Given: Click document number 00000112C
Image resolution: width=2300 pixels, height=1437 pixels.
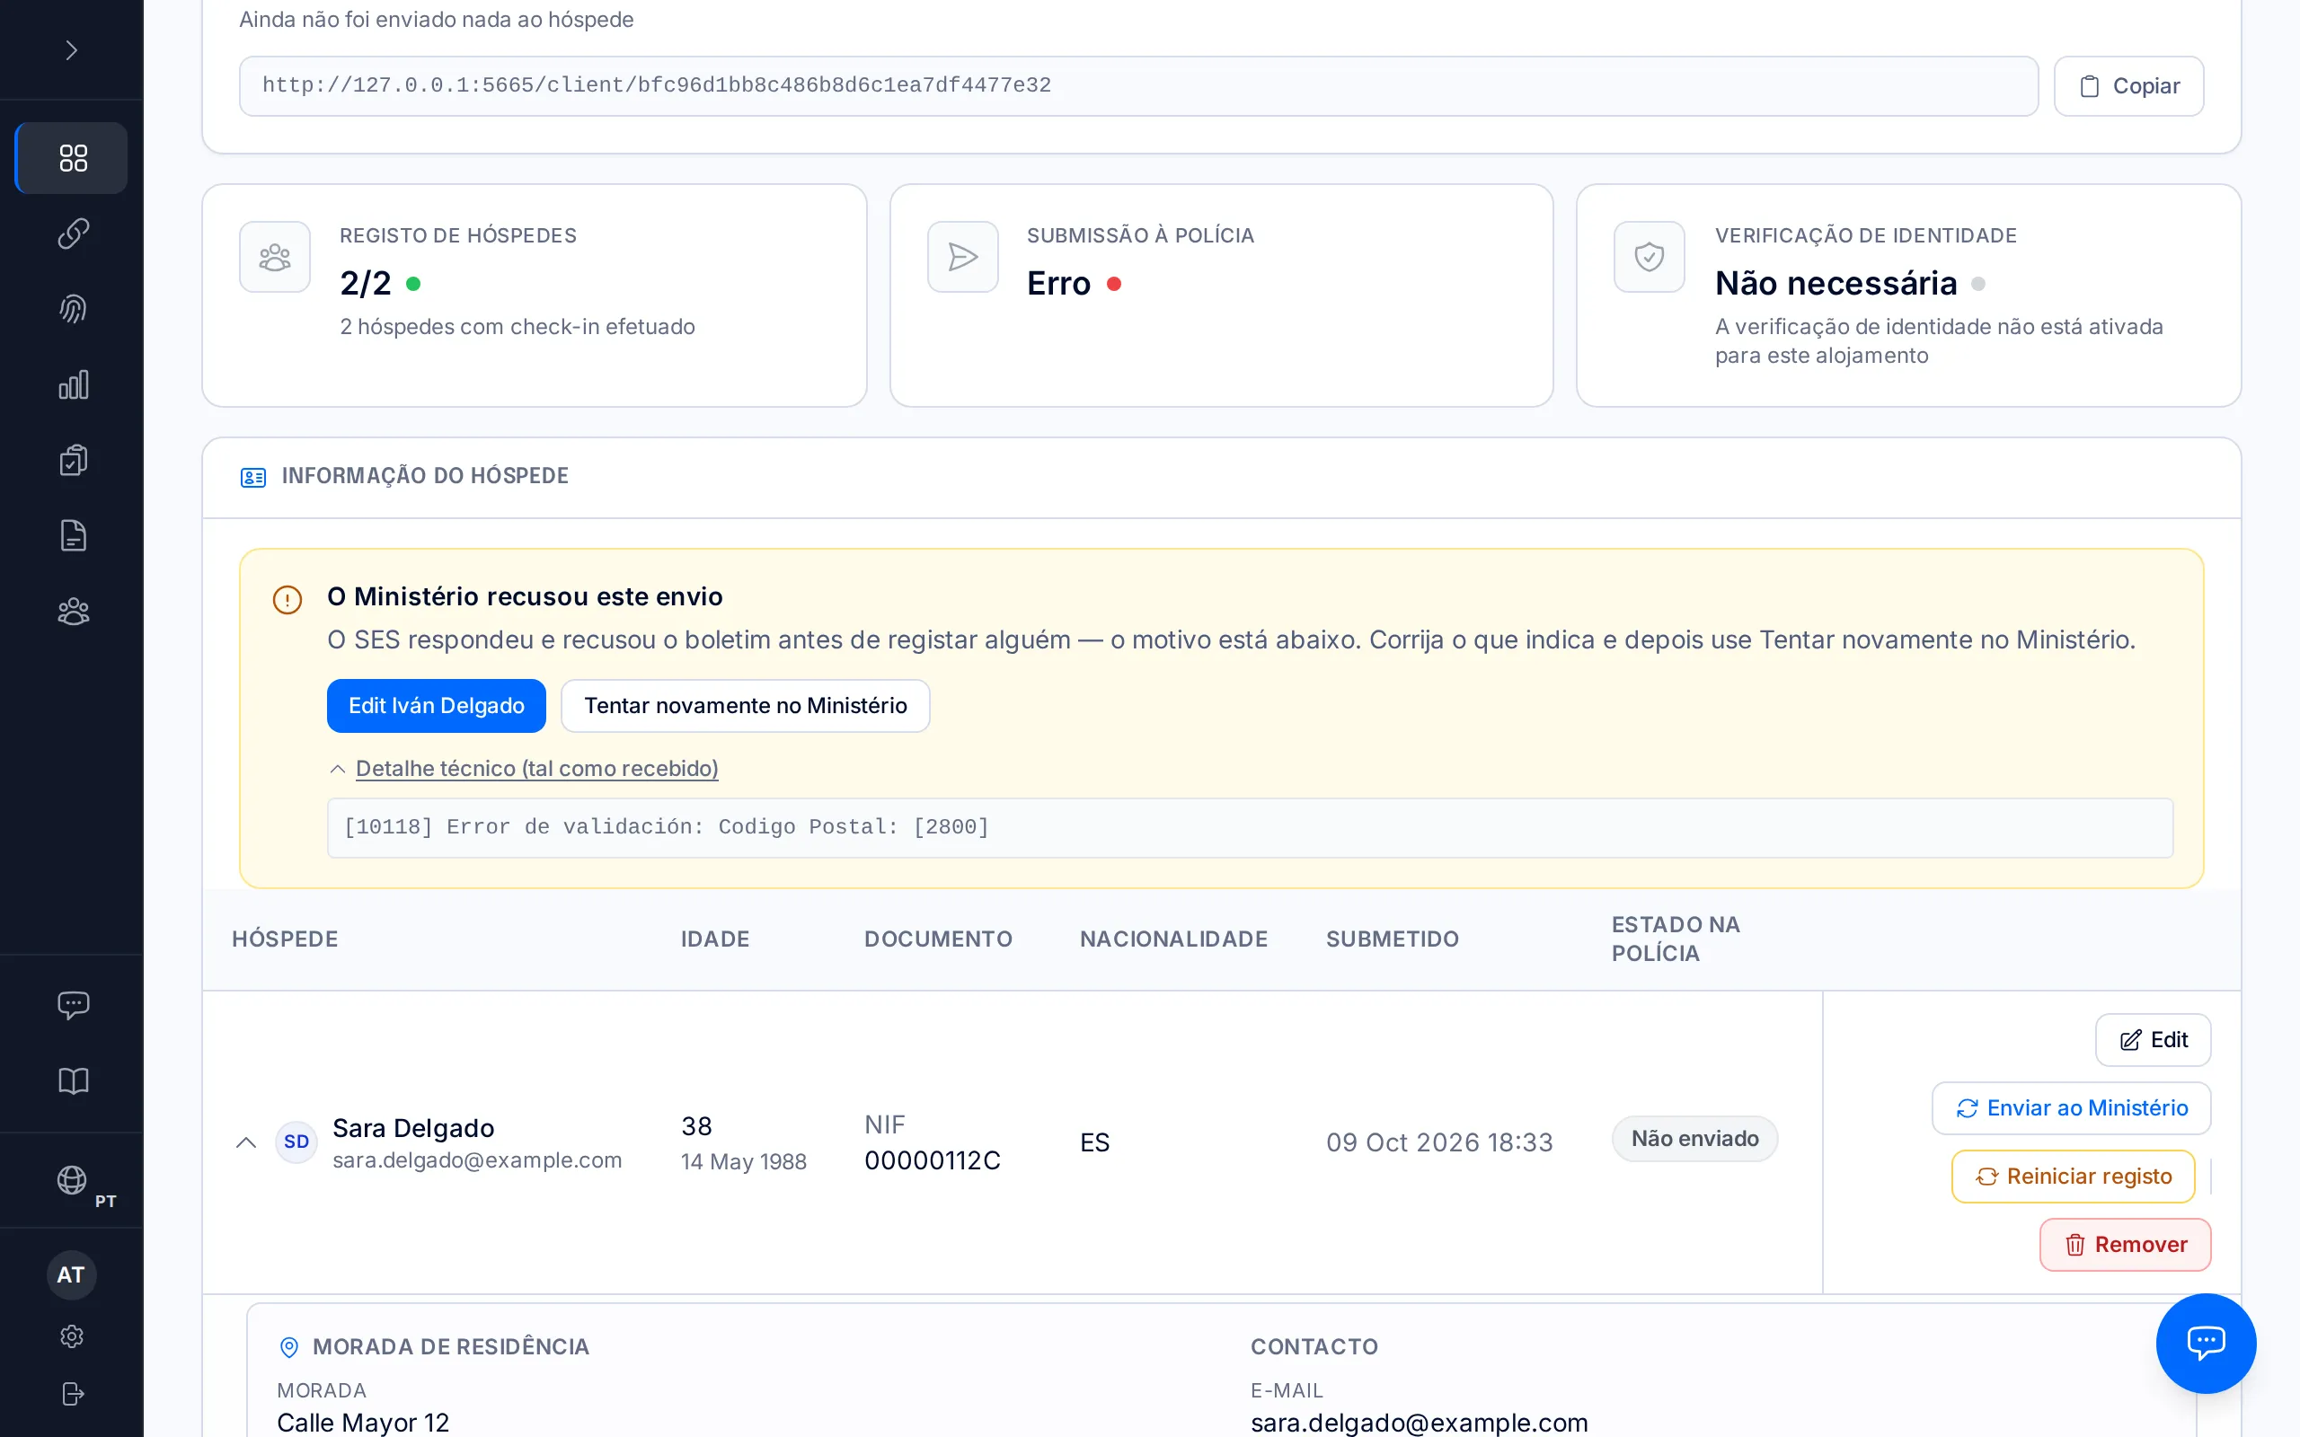Looking at the screenshot, I should pos(933,1160).
